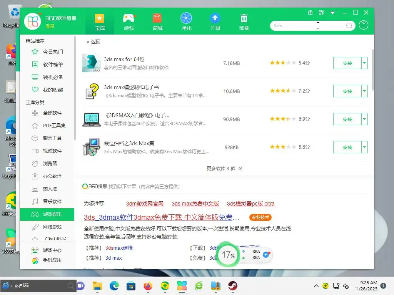Image resolution: width=394 pixels, height=295 pixels.
Task: Open the 商城 store tab
Action: (x=157, y=22)
